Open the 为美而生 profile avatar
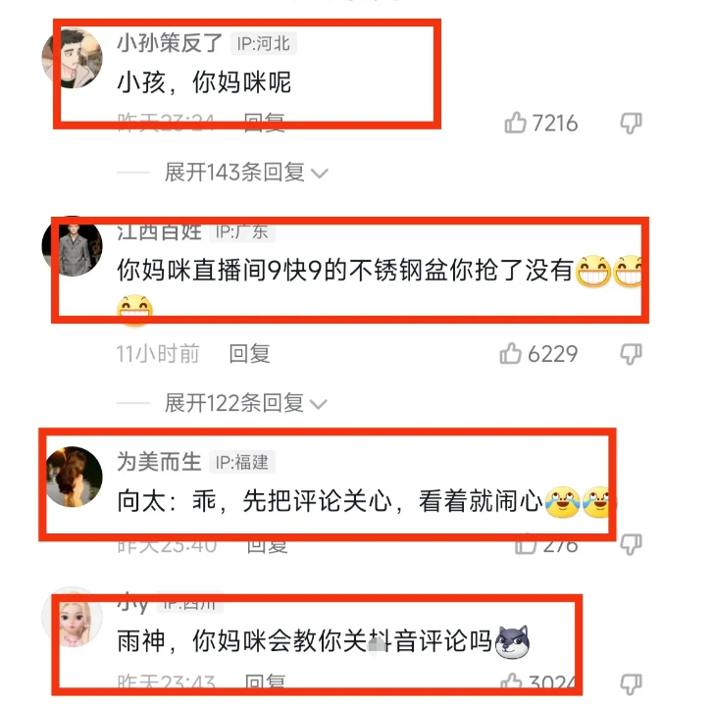Viewport: 715px width, 706px height. click(x=74, y=477)
